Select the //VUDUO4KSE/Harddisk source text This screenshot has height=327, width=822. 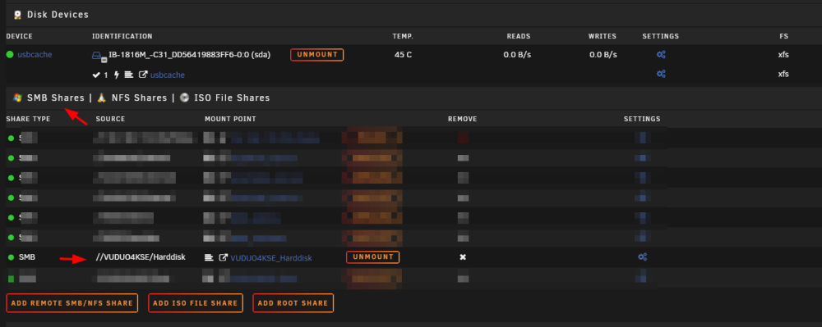(x=140, y=257)
